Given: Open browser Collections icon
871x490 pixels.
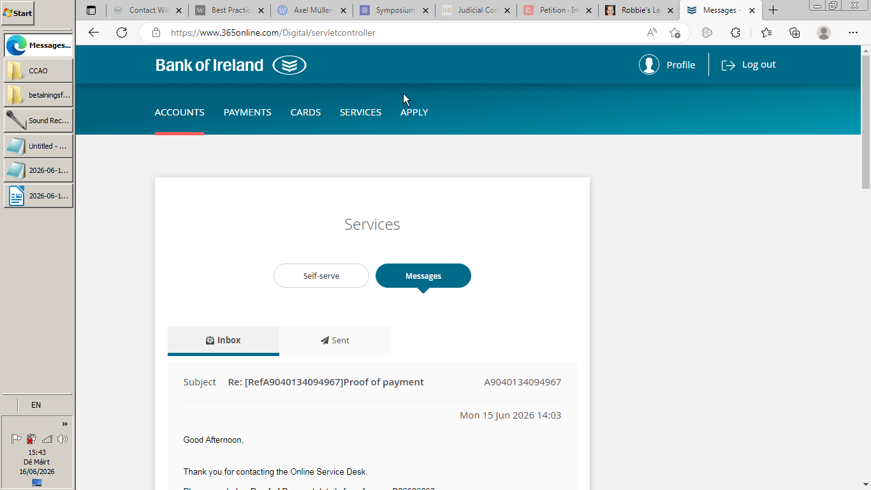Looking at the screenshot, I should click(794, 33).
